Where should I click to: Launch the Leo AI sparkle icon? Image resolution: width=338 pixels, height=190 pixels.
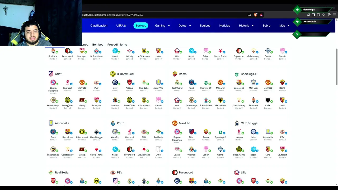(324, 15)
